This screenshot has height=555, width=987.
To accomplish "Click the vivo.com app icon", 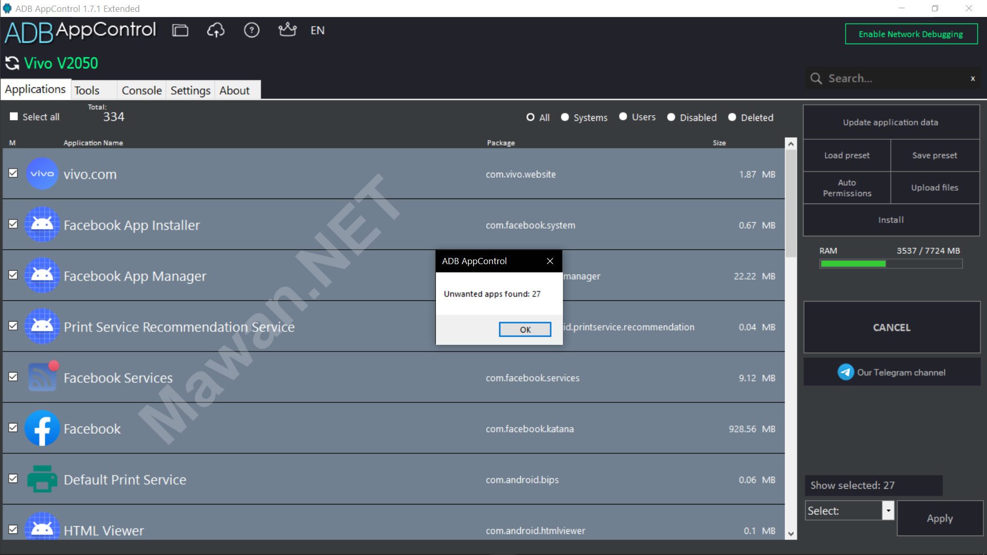I will coord(42,174).
